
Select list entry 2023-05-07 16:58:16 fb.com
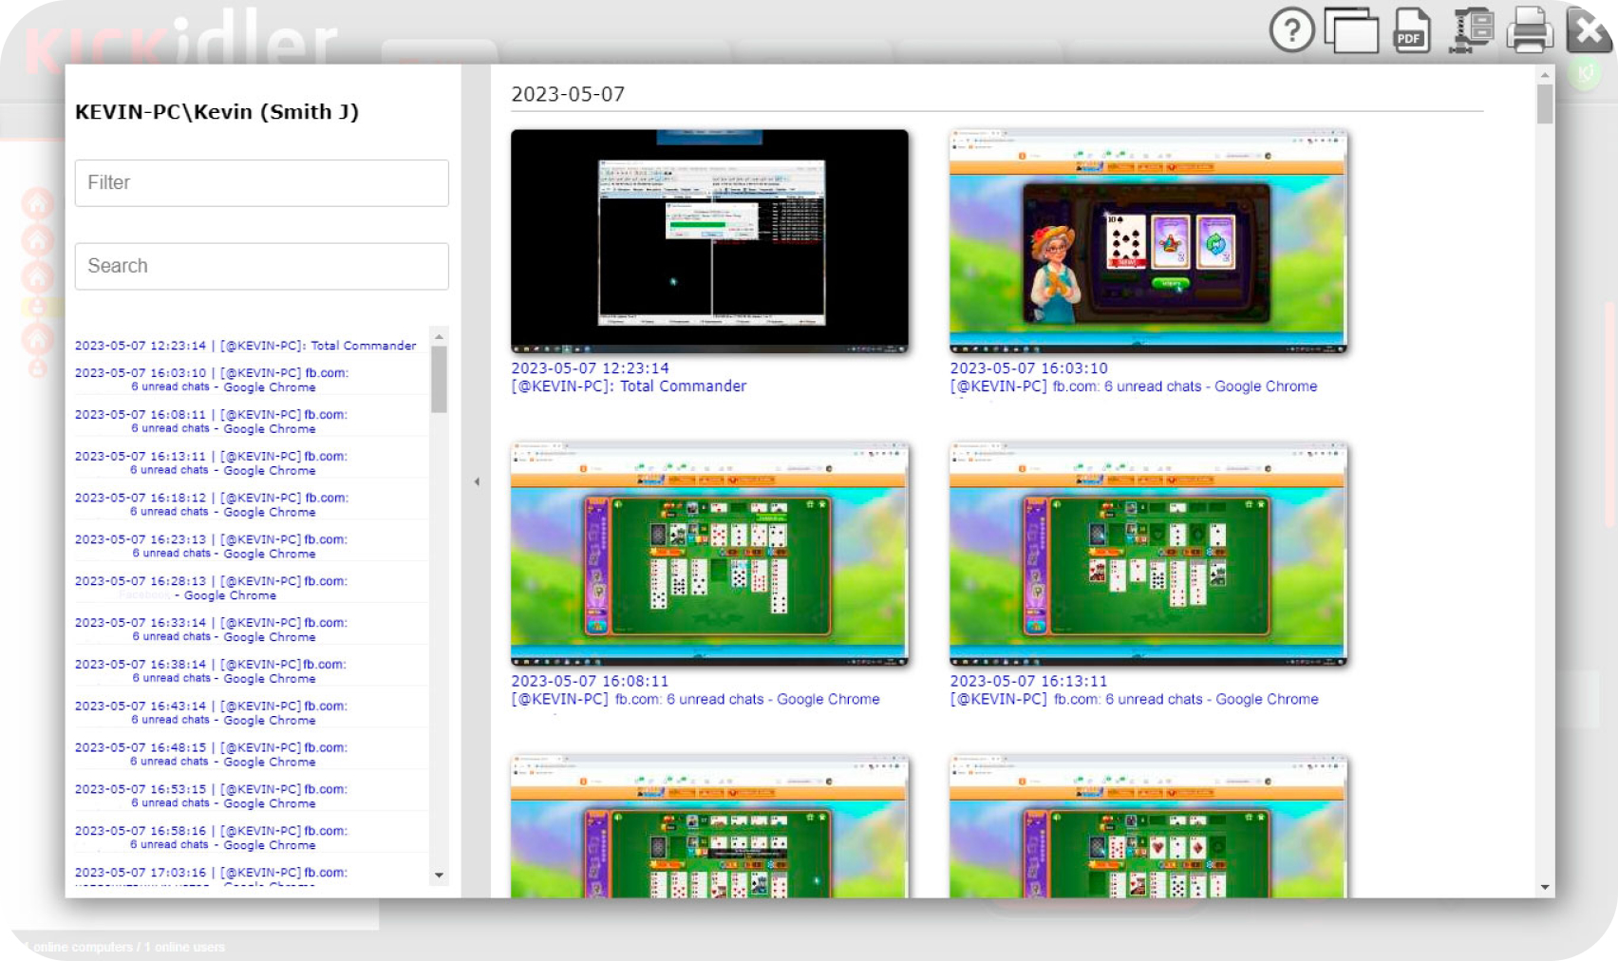(212, 838)
